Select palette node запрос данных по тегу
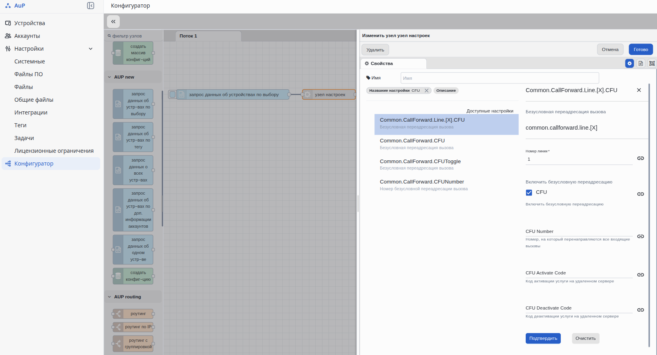 [133, 137]
